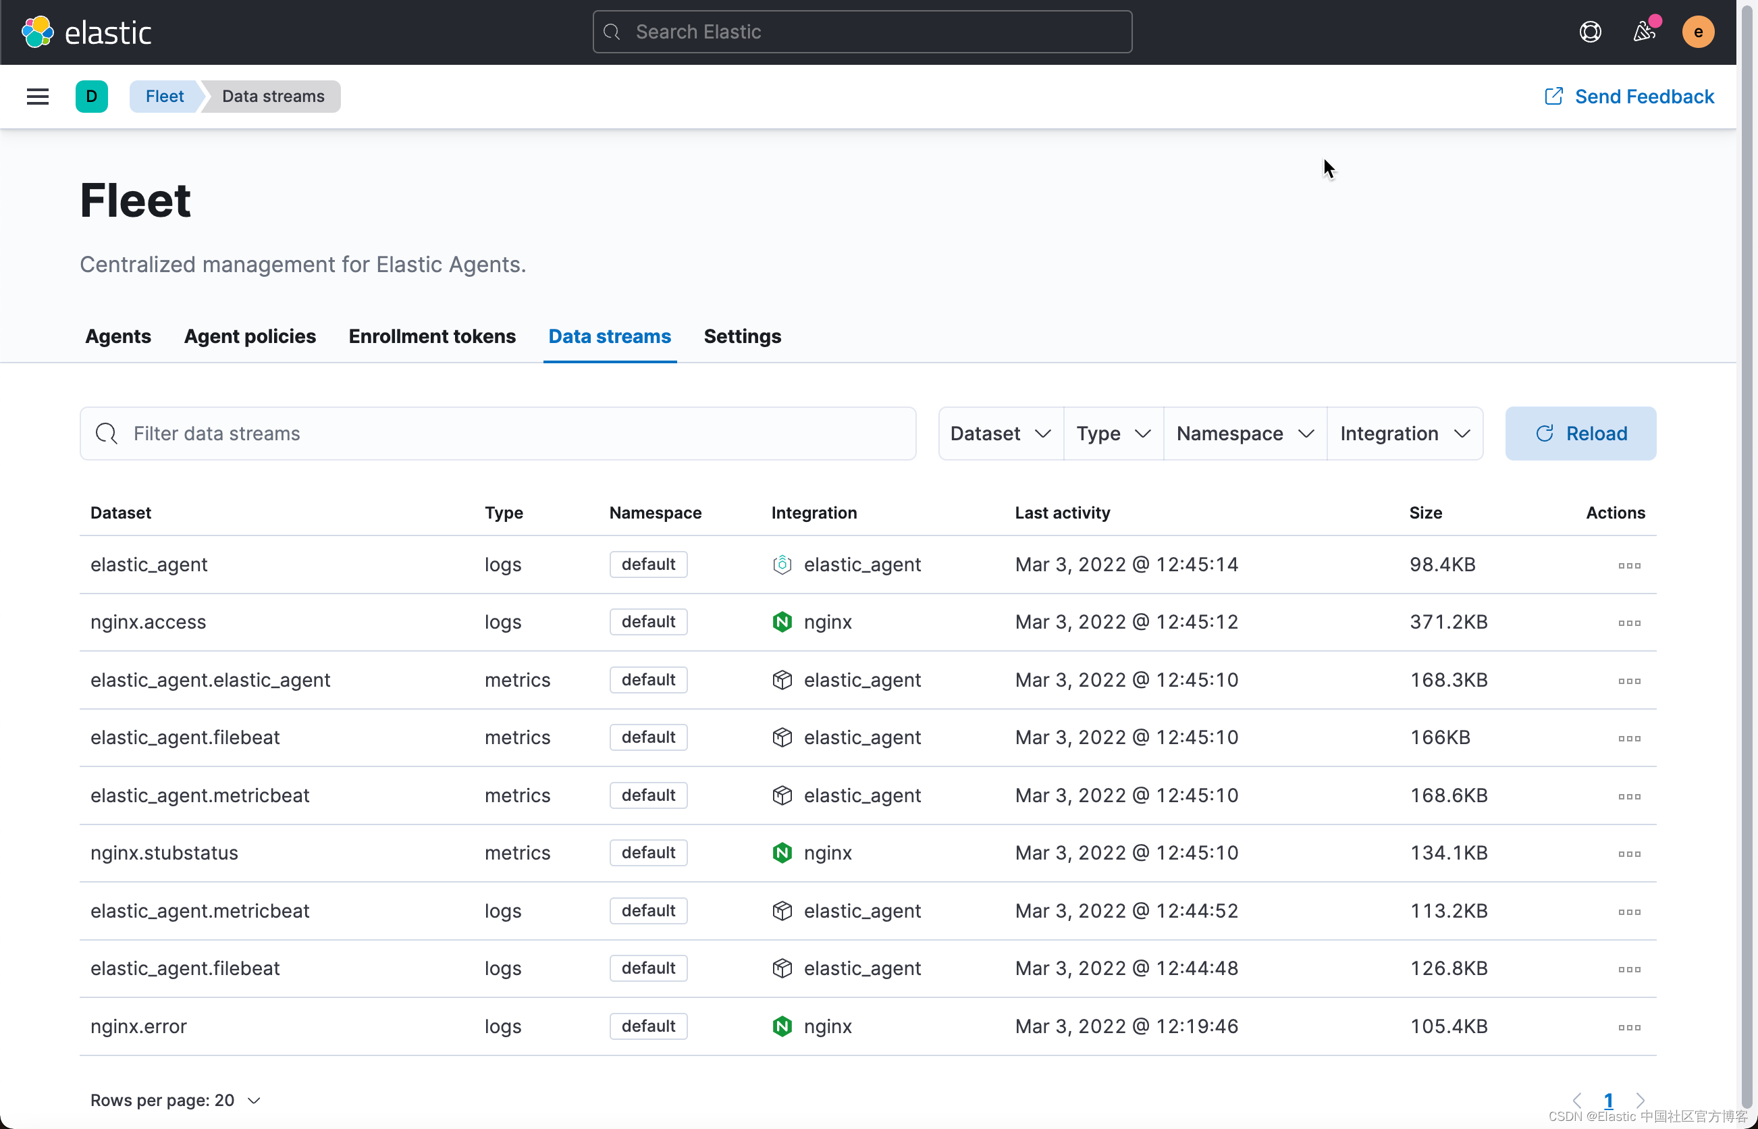Click the Reload button
Image resolution: width=1758 pixels, height=1129 pixels.
coord(1580,434)
